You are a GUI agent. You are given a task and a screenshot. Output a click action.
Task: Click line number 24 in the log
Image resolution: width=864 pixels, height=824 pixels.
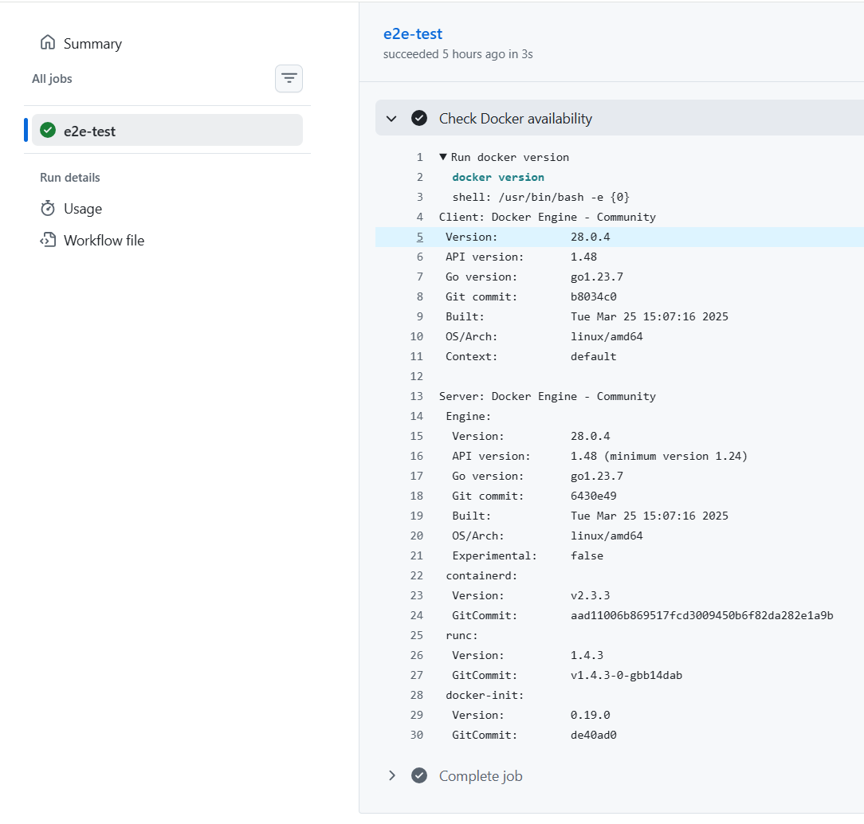coord(417,615)
